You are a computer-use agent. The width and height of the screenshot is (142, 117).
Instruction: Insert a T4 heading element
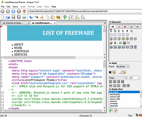pyautogui.click(x=123, y=31)
